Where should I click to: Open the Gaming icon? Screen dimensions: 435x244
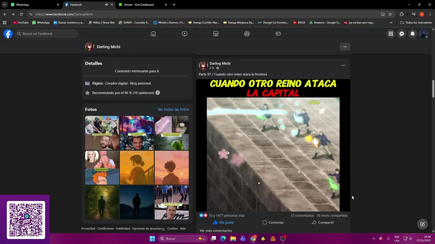pyautogui.click(x=278, y=34)
